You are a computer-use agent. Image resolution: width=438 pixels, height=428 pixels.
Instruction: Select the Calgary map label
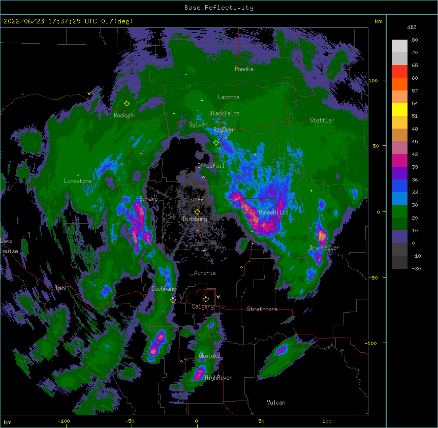tap(203, 307)
